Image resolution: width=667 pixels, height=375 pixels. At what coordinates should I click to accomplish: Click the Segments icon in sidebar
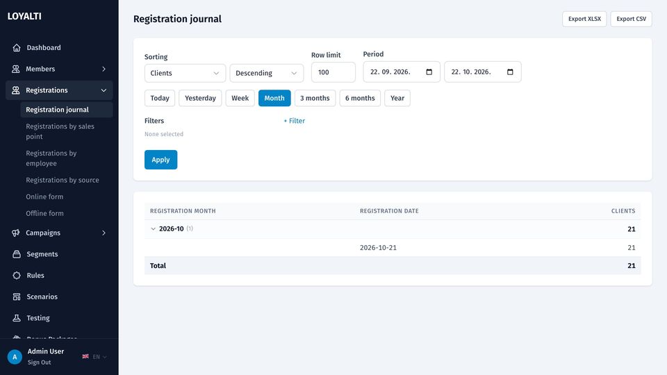17,254
